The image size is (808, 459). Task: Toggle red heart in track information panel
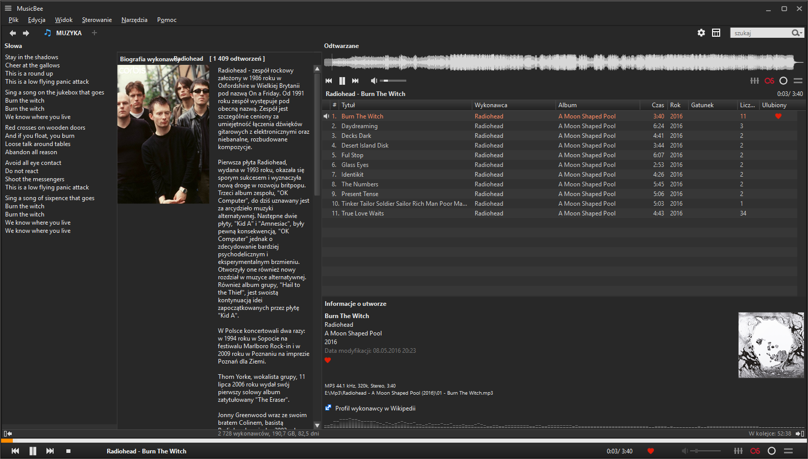[x=328, y=360]
